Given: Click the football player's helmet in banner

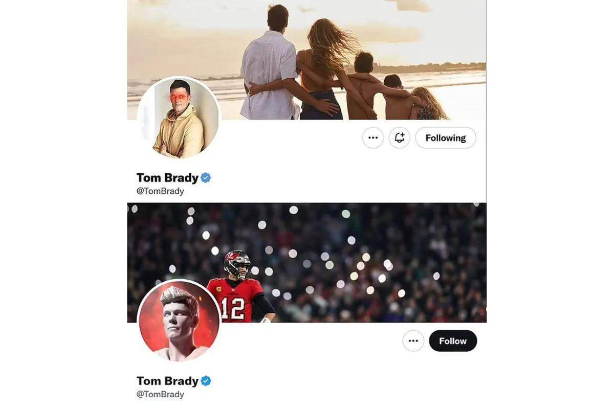Looking at the screenshot, I should (237, 262).
